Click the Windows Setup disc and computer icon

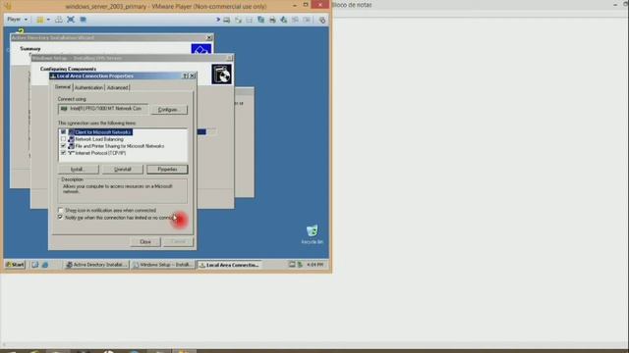click(221, 75)
